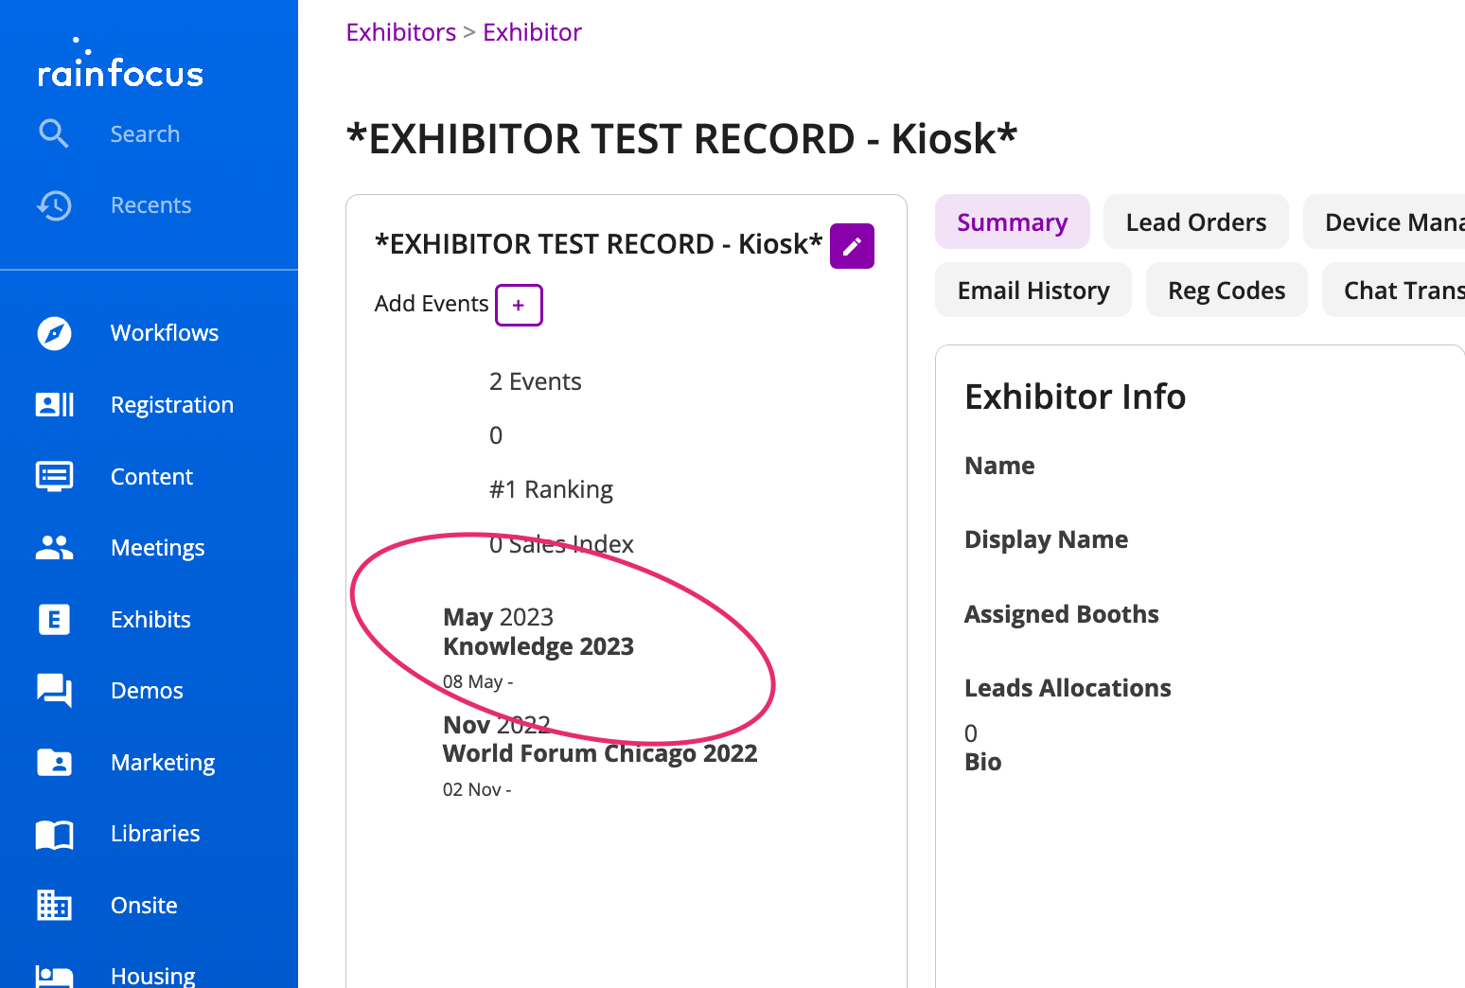Click the "02 Nov -" date
Viewport: 1465px width, 988px height.
pyautogui.click(x=477, y=789)
